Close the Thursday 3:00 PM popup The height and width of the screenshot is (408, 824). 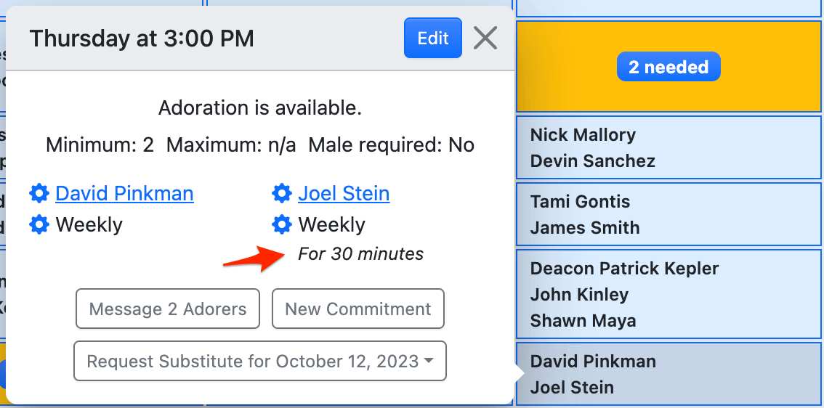point(485,38)
